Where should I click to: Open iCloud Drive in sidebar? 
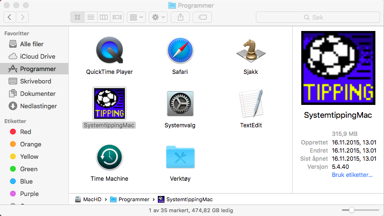34,56
